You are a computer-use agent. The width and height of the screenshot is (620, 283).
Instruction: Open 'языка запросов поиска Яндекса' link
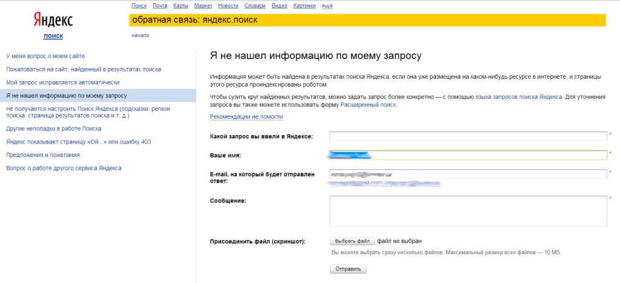518,96
